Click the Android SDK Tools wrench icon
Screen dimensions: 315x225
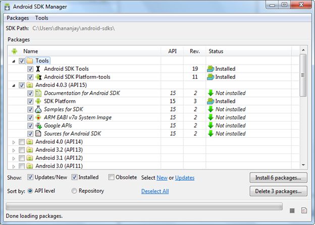[38, 69]
